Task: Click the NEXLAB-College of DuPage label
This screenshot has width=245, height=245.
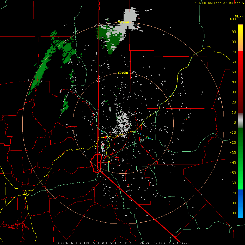Action: click(x=217, y=3)
